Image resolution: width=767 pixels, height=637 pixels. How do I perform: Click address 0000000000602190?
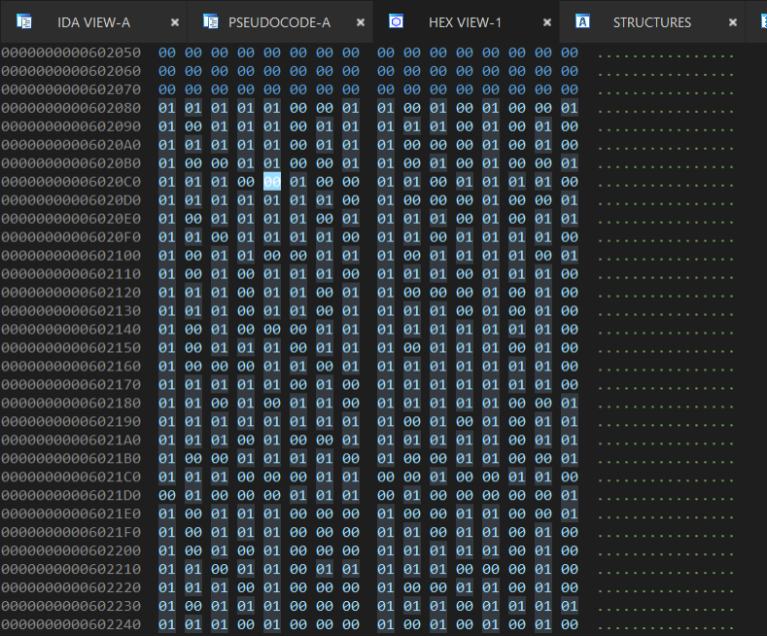(71, 421)
